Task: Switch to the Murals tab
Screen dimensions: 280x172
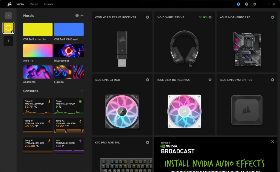Action: tap(49, 4)
